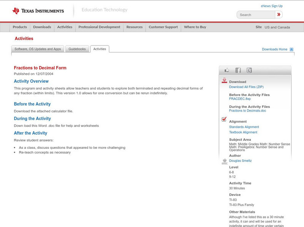Open the Activities navigation menu

(x=65, y=27)
